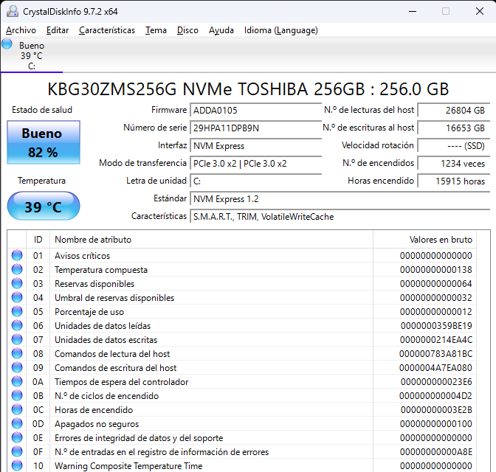496x472 pixels.
Task: Click the Bueno 82 % health status button
Action: (43, 143)
